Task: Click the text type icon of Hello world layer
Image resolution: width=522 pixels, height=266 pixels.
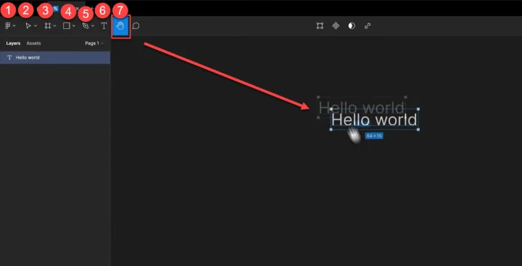Action: tap(9, 57)
